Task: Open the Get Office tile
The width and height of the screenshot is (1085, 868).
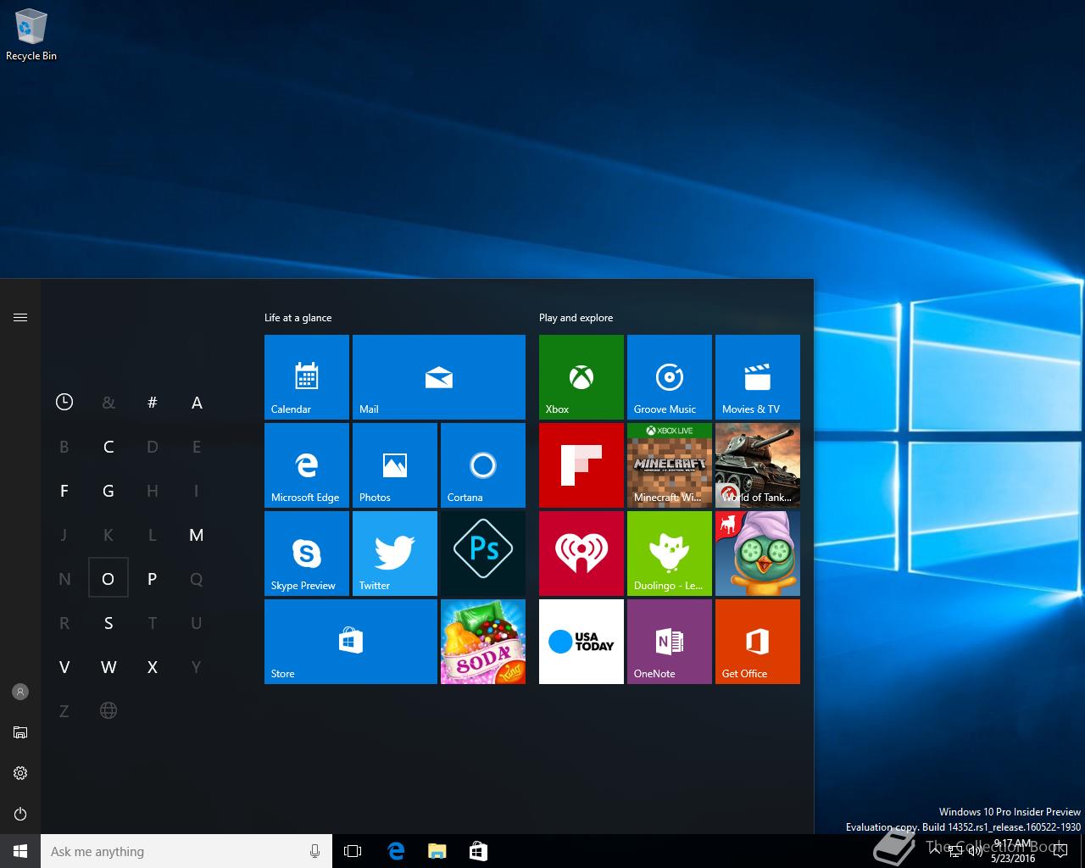Action: tap(758, 642)
